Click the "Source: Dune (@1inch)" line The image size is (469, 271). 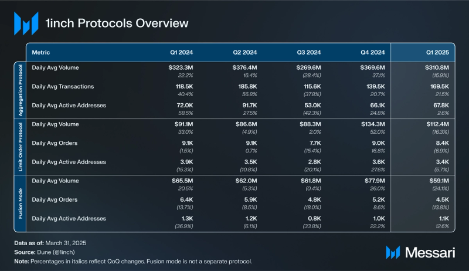45,252
